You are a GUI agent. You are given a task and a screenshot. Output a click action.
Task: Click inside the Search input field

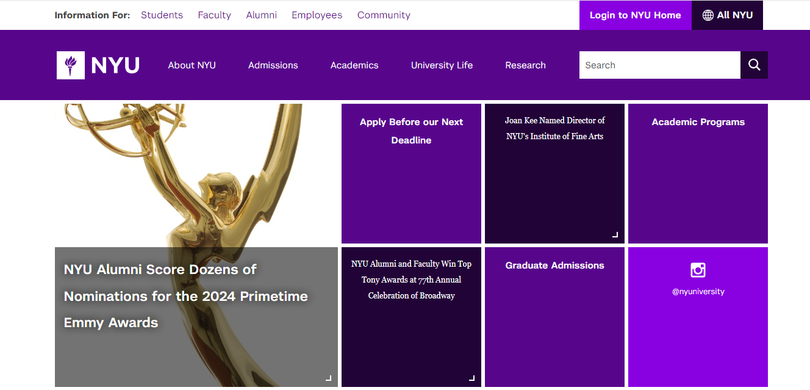(x=660, y=65)
